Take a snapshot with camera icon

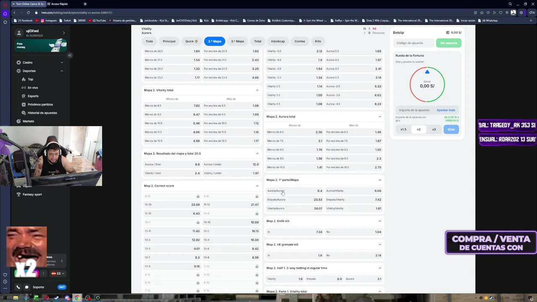tap(482, 13)
